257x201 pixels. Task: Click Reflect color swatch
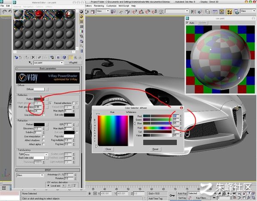[39, 99]
